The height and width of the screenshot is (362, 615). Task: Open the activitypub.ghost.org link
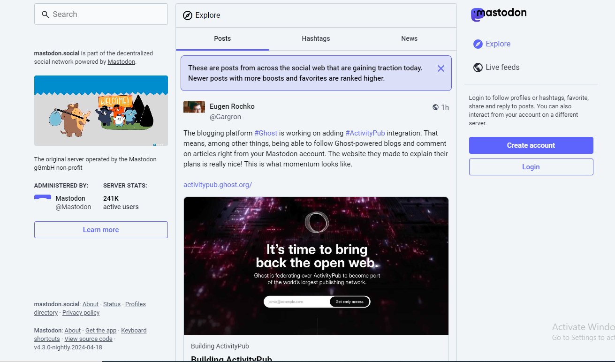218,185
